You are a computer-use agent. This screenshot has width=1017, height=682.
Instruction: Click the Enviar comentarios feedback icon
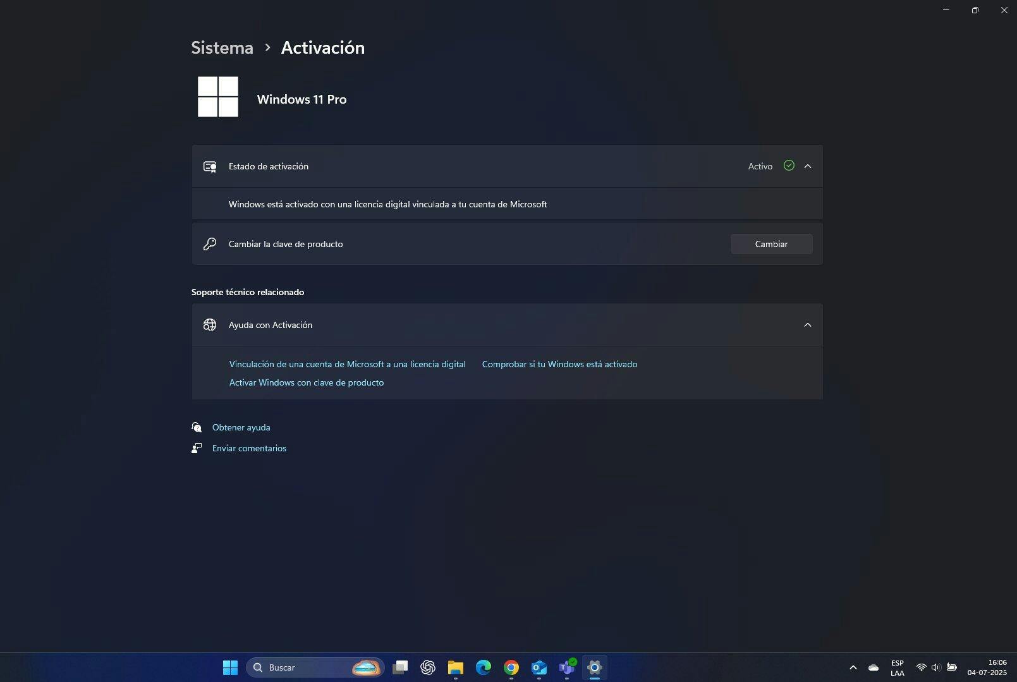tap(197, 448)
